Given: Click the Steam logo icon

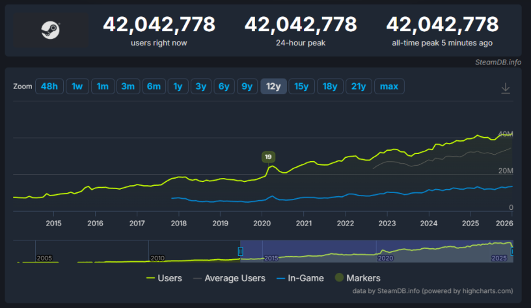Looking at the screenshot, I should pos(51,29).
